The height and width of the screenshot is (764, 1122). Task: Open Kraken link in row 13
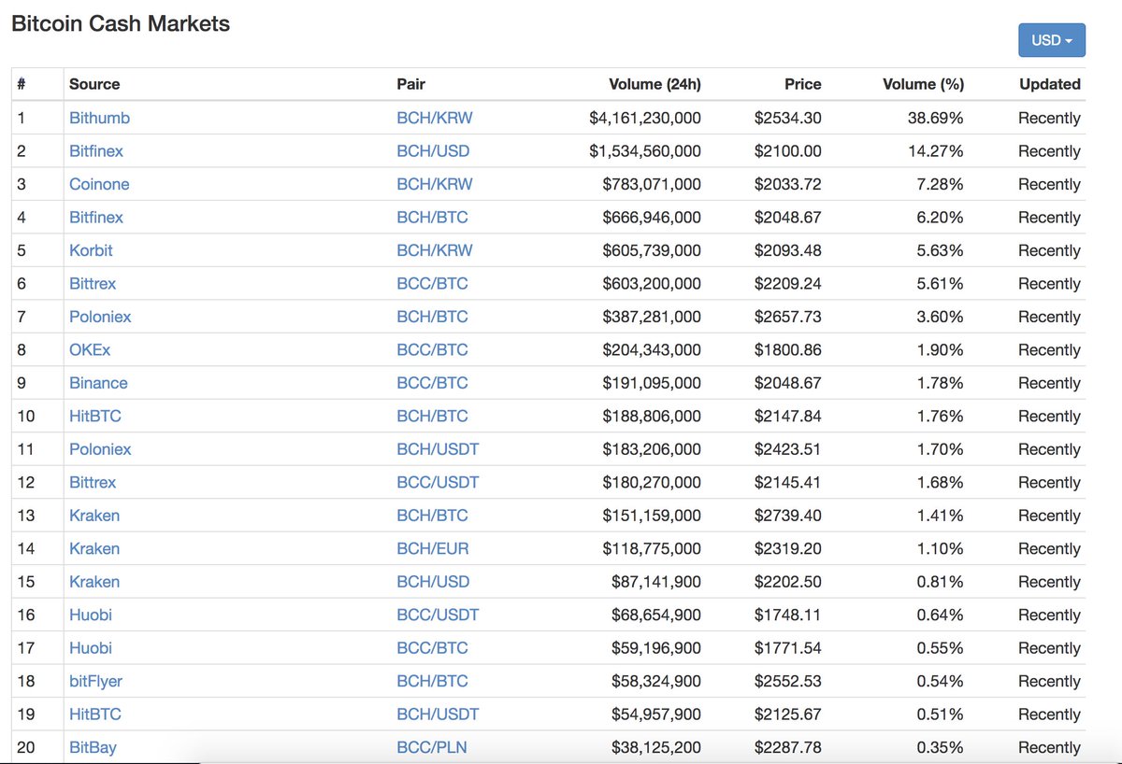[x=94, y=516]
